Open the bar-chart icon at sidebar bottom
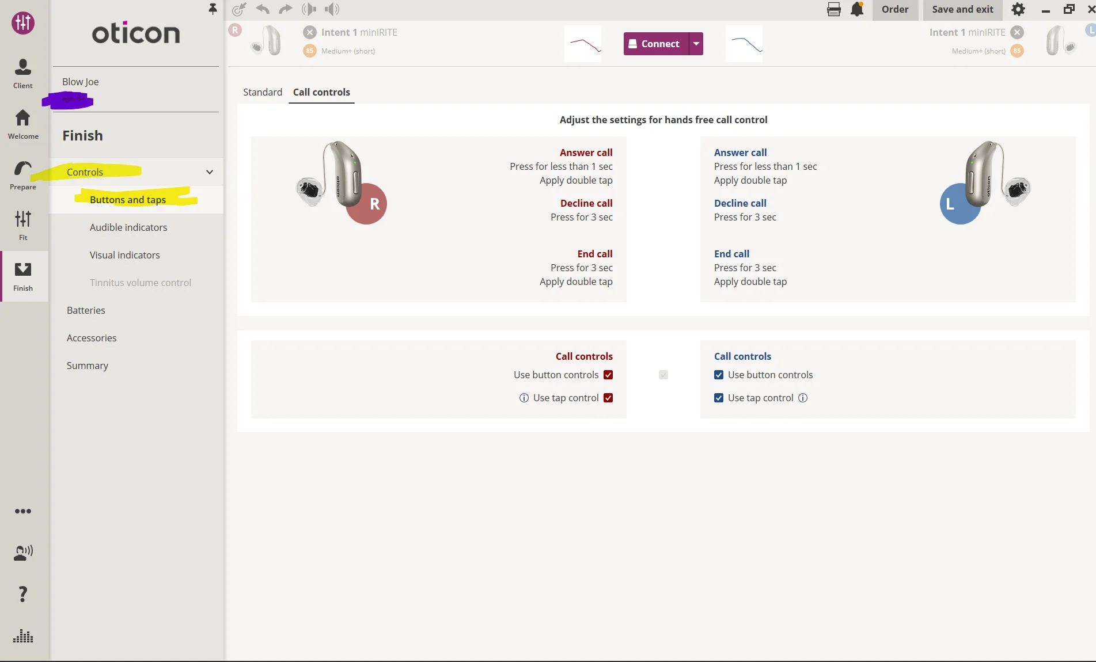The image size is (1096, 662). click(23, 636)
